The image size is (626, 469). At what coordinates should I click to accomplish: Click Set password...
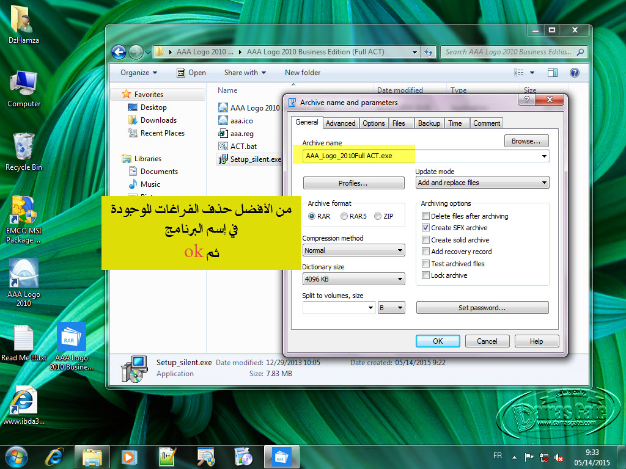[482, 308]
